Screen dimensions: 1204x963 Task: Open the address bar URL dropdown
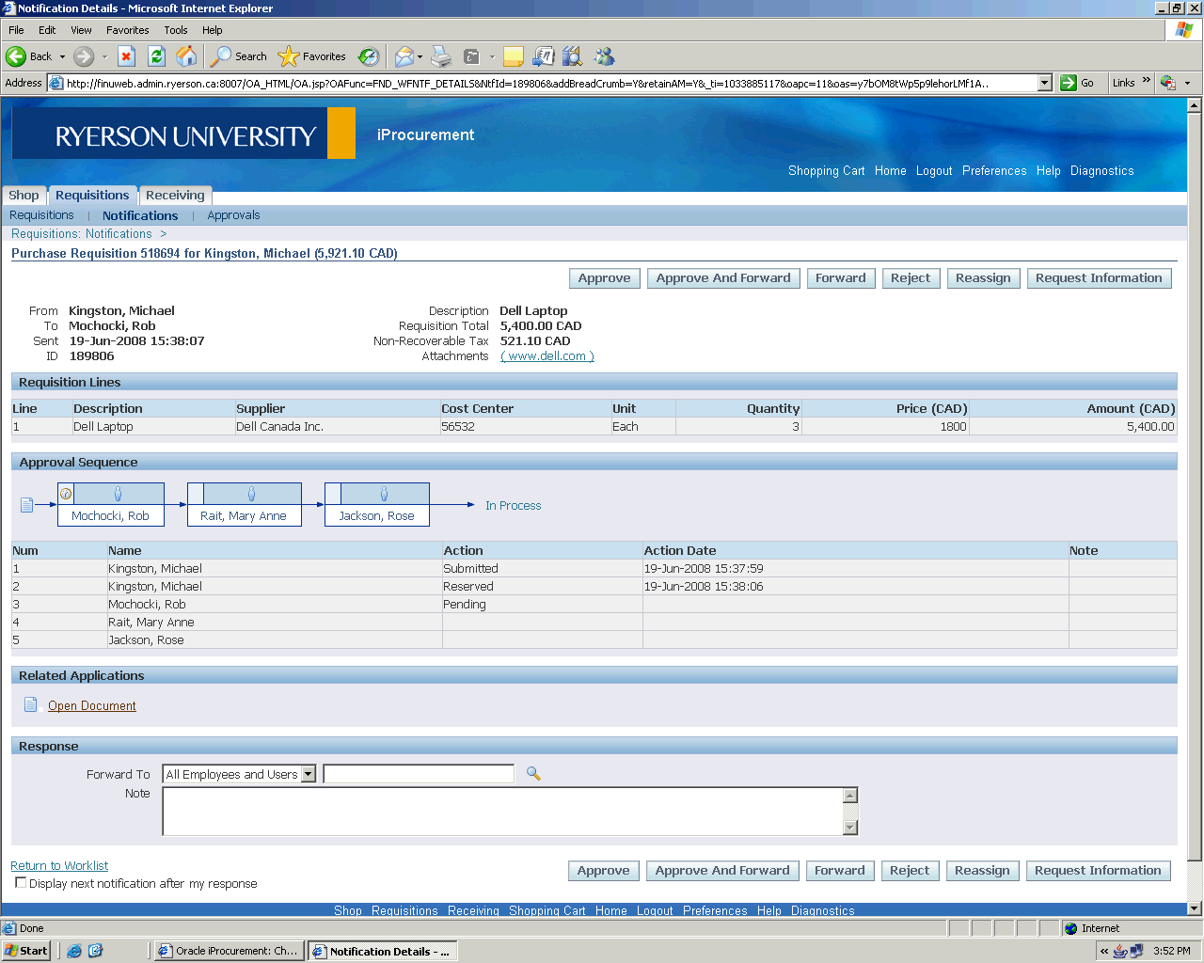(x=1044, y=83)
